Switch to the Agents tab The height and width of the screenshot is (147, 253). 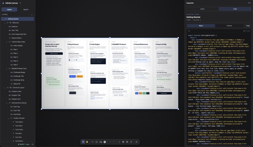[26, 9]
